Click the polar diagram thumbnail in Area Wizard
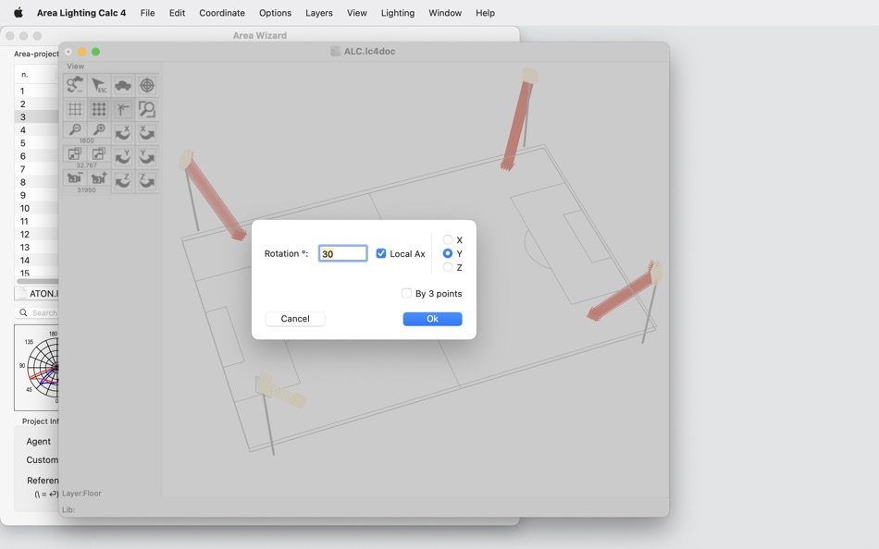 pos(36,368)
